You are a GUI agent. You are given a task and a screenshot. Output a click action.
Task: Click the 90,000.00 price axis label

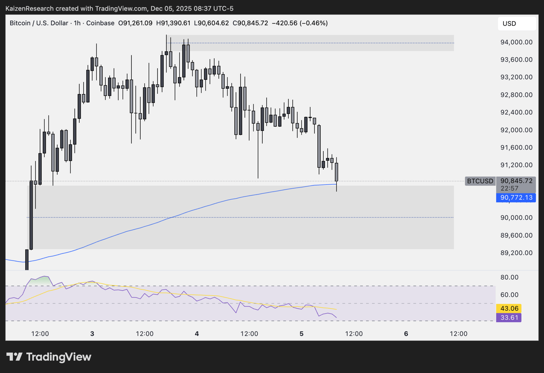[x=516, y=218]
